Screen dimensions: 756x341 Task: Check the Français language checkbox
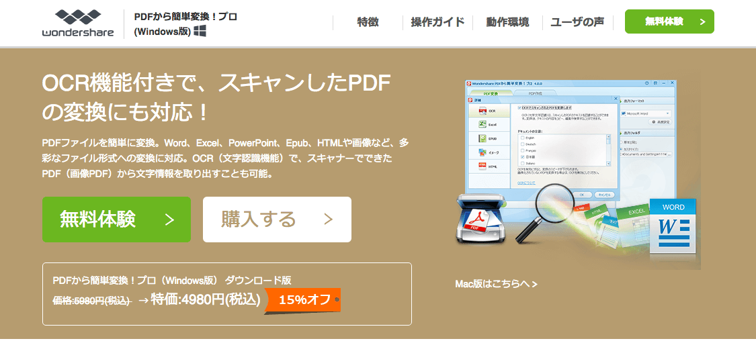[523, 150]
